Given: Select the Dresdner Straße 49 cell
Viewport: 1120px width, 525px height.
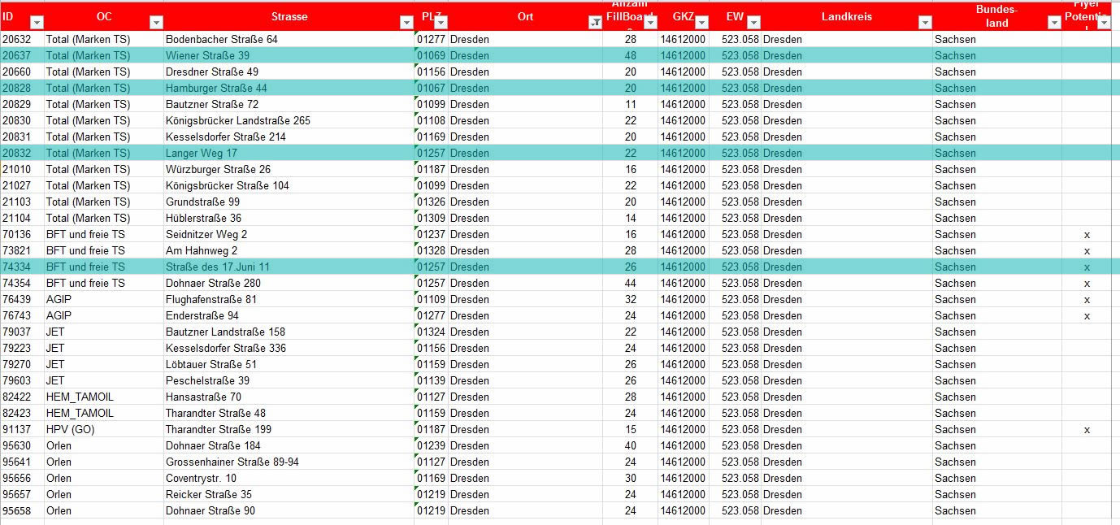Looking at the screenshot, I should point(289,72).
